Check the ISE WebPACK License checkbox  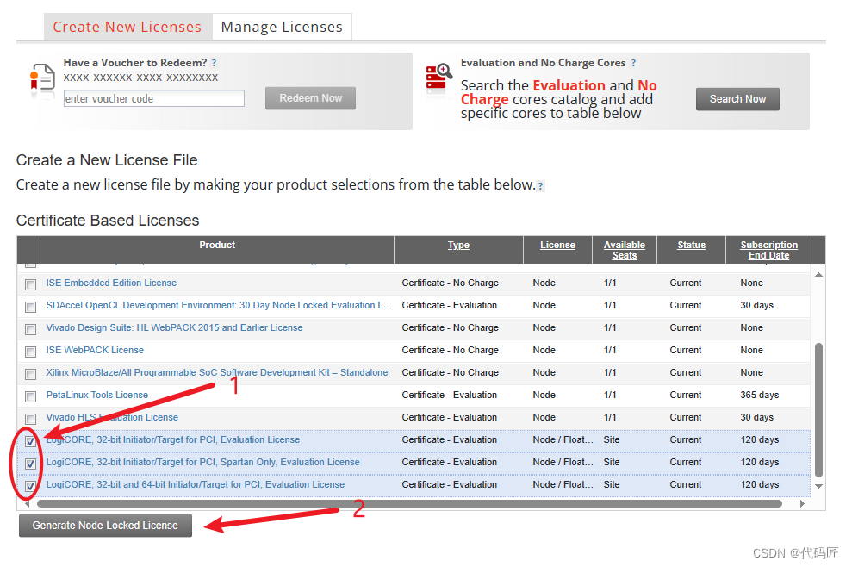point(30,352)
